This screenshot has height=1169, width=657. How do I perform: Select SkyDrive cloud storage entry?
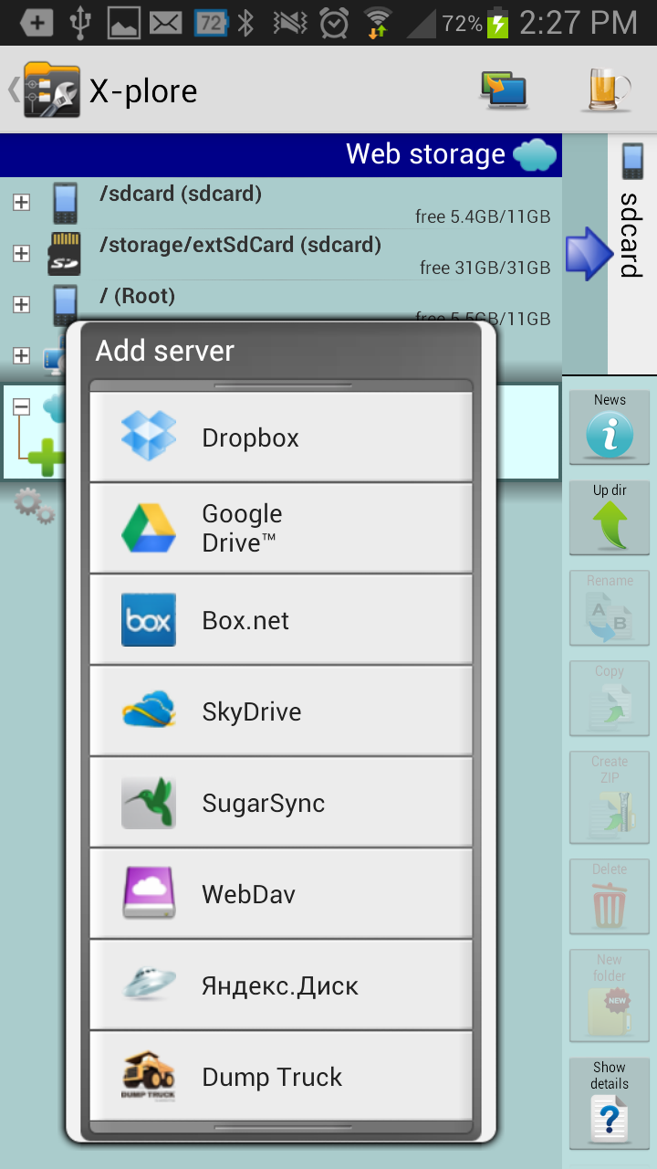pyautogui.click(x=281, y=711)
